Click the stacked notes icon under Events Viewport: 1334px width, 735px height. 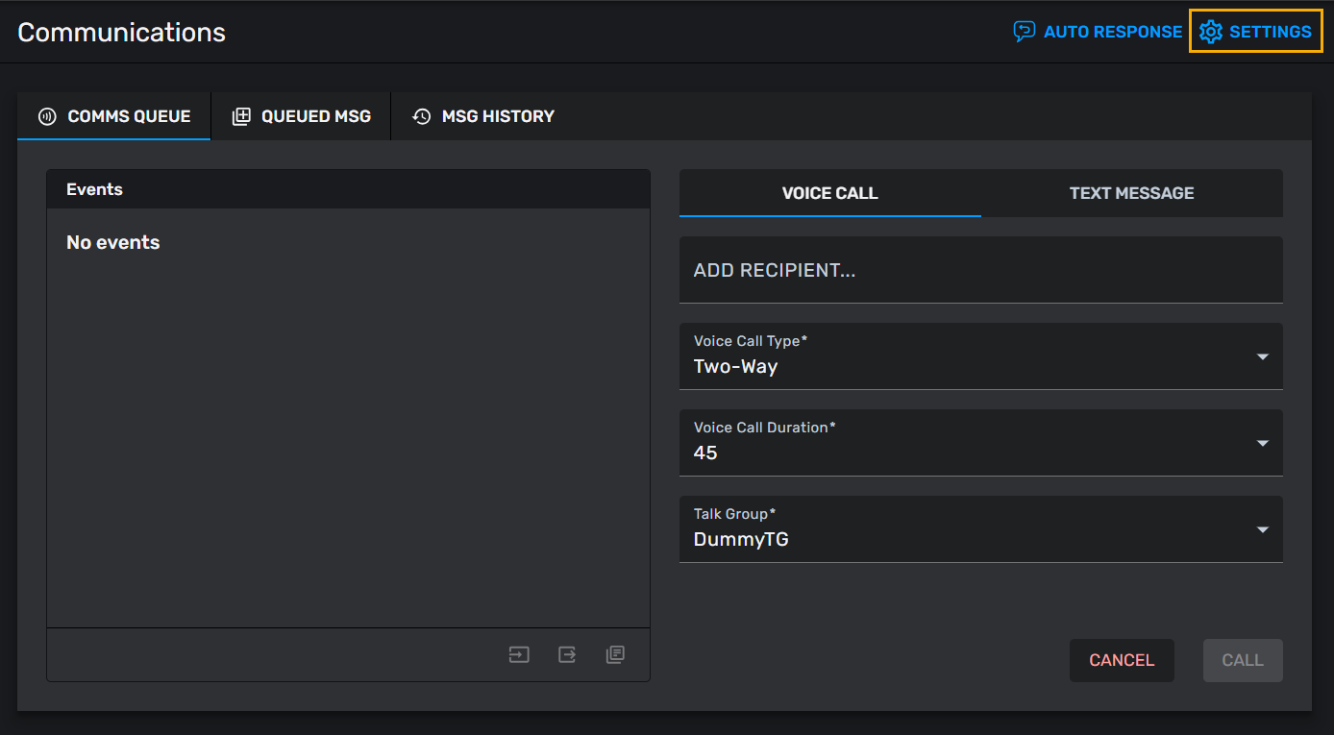615,654
